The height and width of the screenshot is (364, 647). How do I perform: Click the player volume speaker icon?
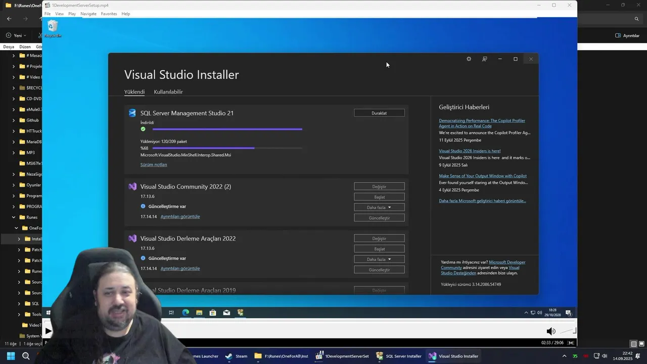(x=551, y=331)
